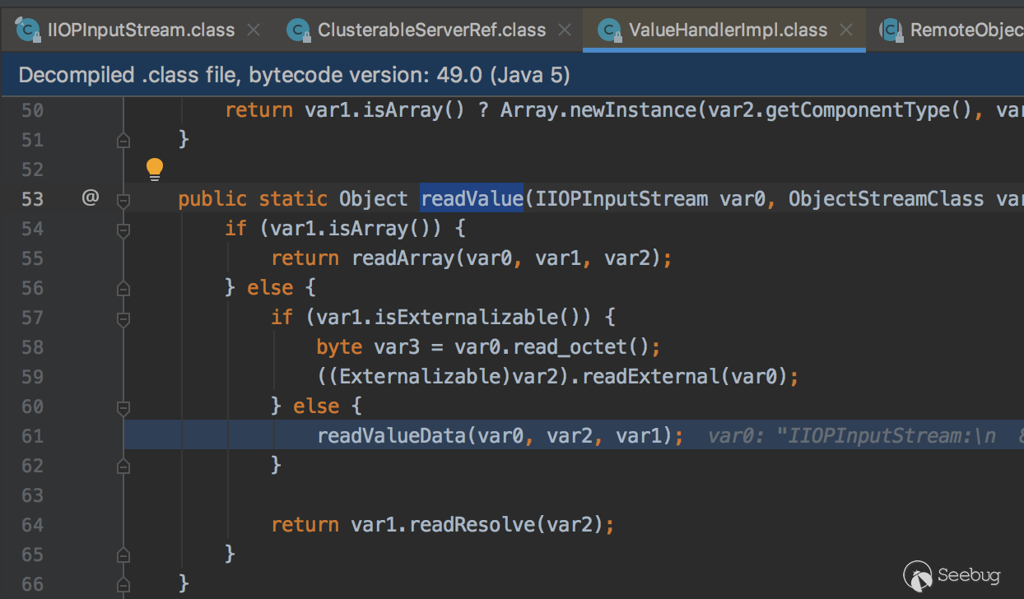Click read_octet call on line 58

click(570, 347)
